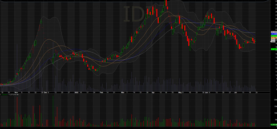Click the Jun label on the date axis
Image resolution: width=277 pixels, height=129 pixels.
pyautogui.click(x=206, y=92)
